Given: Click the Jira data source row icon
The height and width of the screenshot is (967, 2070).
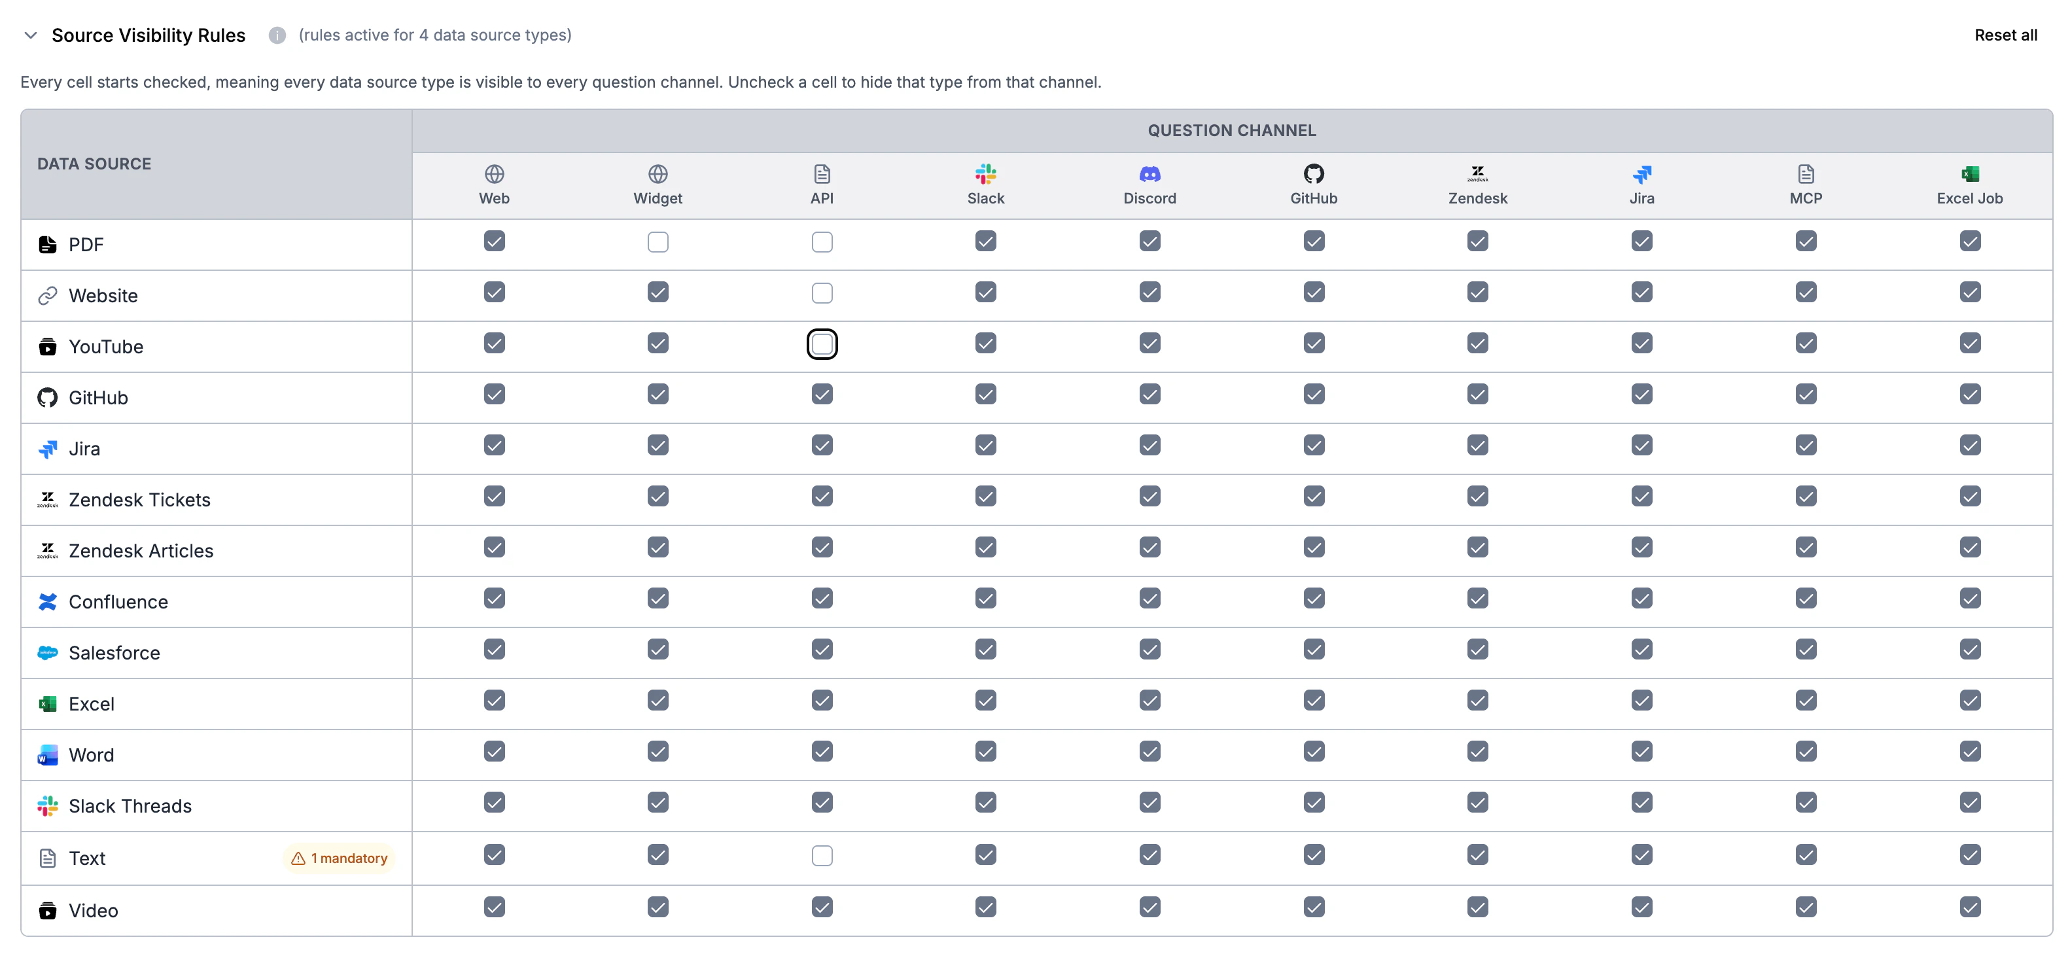Looking at the screenshot, I should click(47, 449).
